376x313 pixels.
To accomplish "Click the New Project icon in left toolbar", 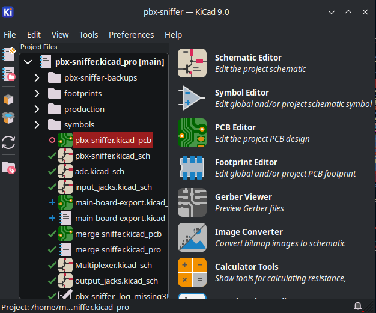I will click(8, 55).
